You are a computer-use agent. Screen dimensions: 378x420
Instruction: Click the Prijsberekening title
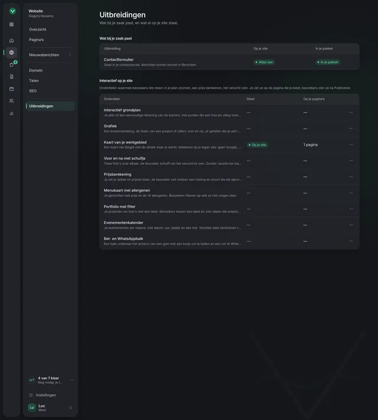pyautogui.click(x=118, y=174)
